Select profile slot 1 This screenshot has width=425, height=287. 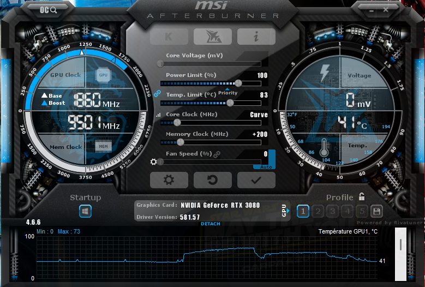click(303, 211)
